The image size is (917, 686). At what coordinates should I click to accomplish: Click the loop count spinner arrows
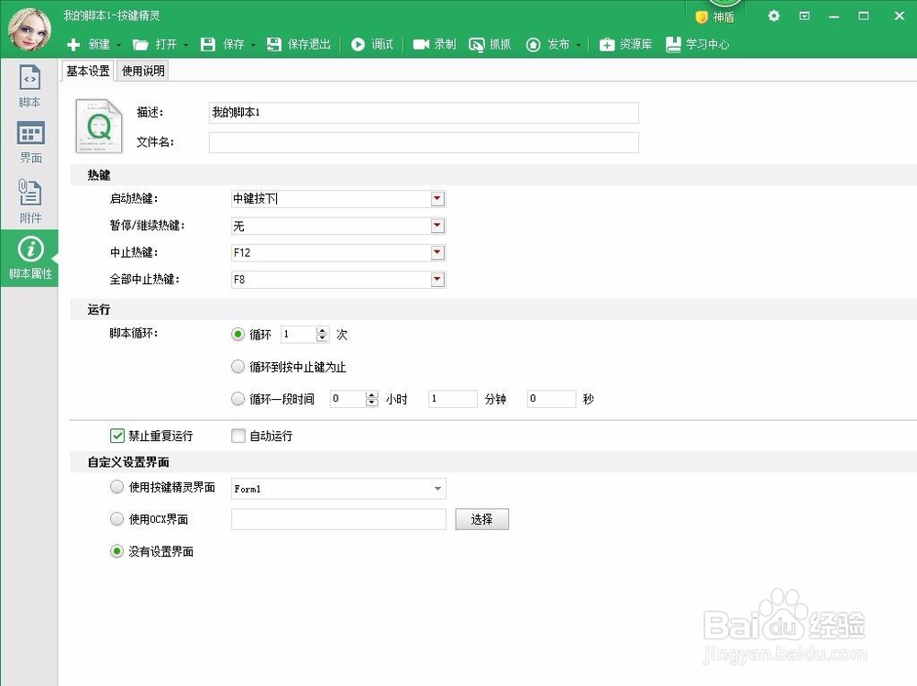tap(322, 335)
